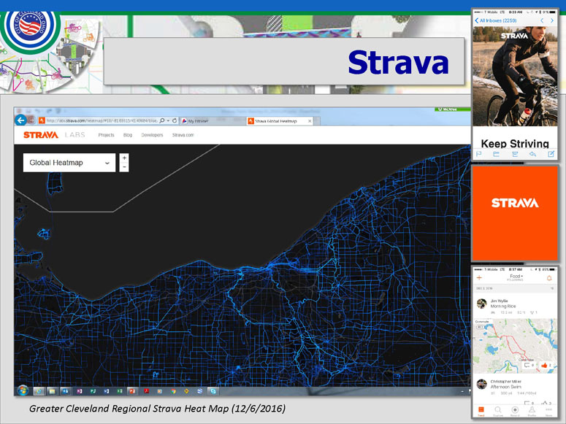
Task: Open Microsoft Word on the taskbar
Action: (x=106, y=391)
